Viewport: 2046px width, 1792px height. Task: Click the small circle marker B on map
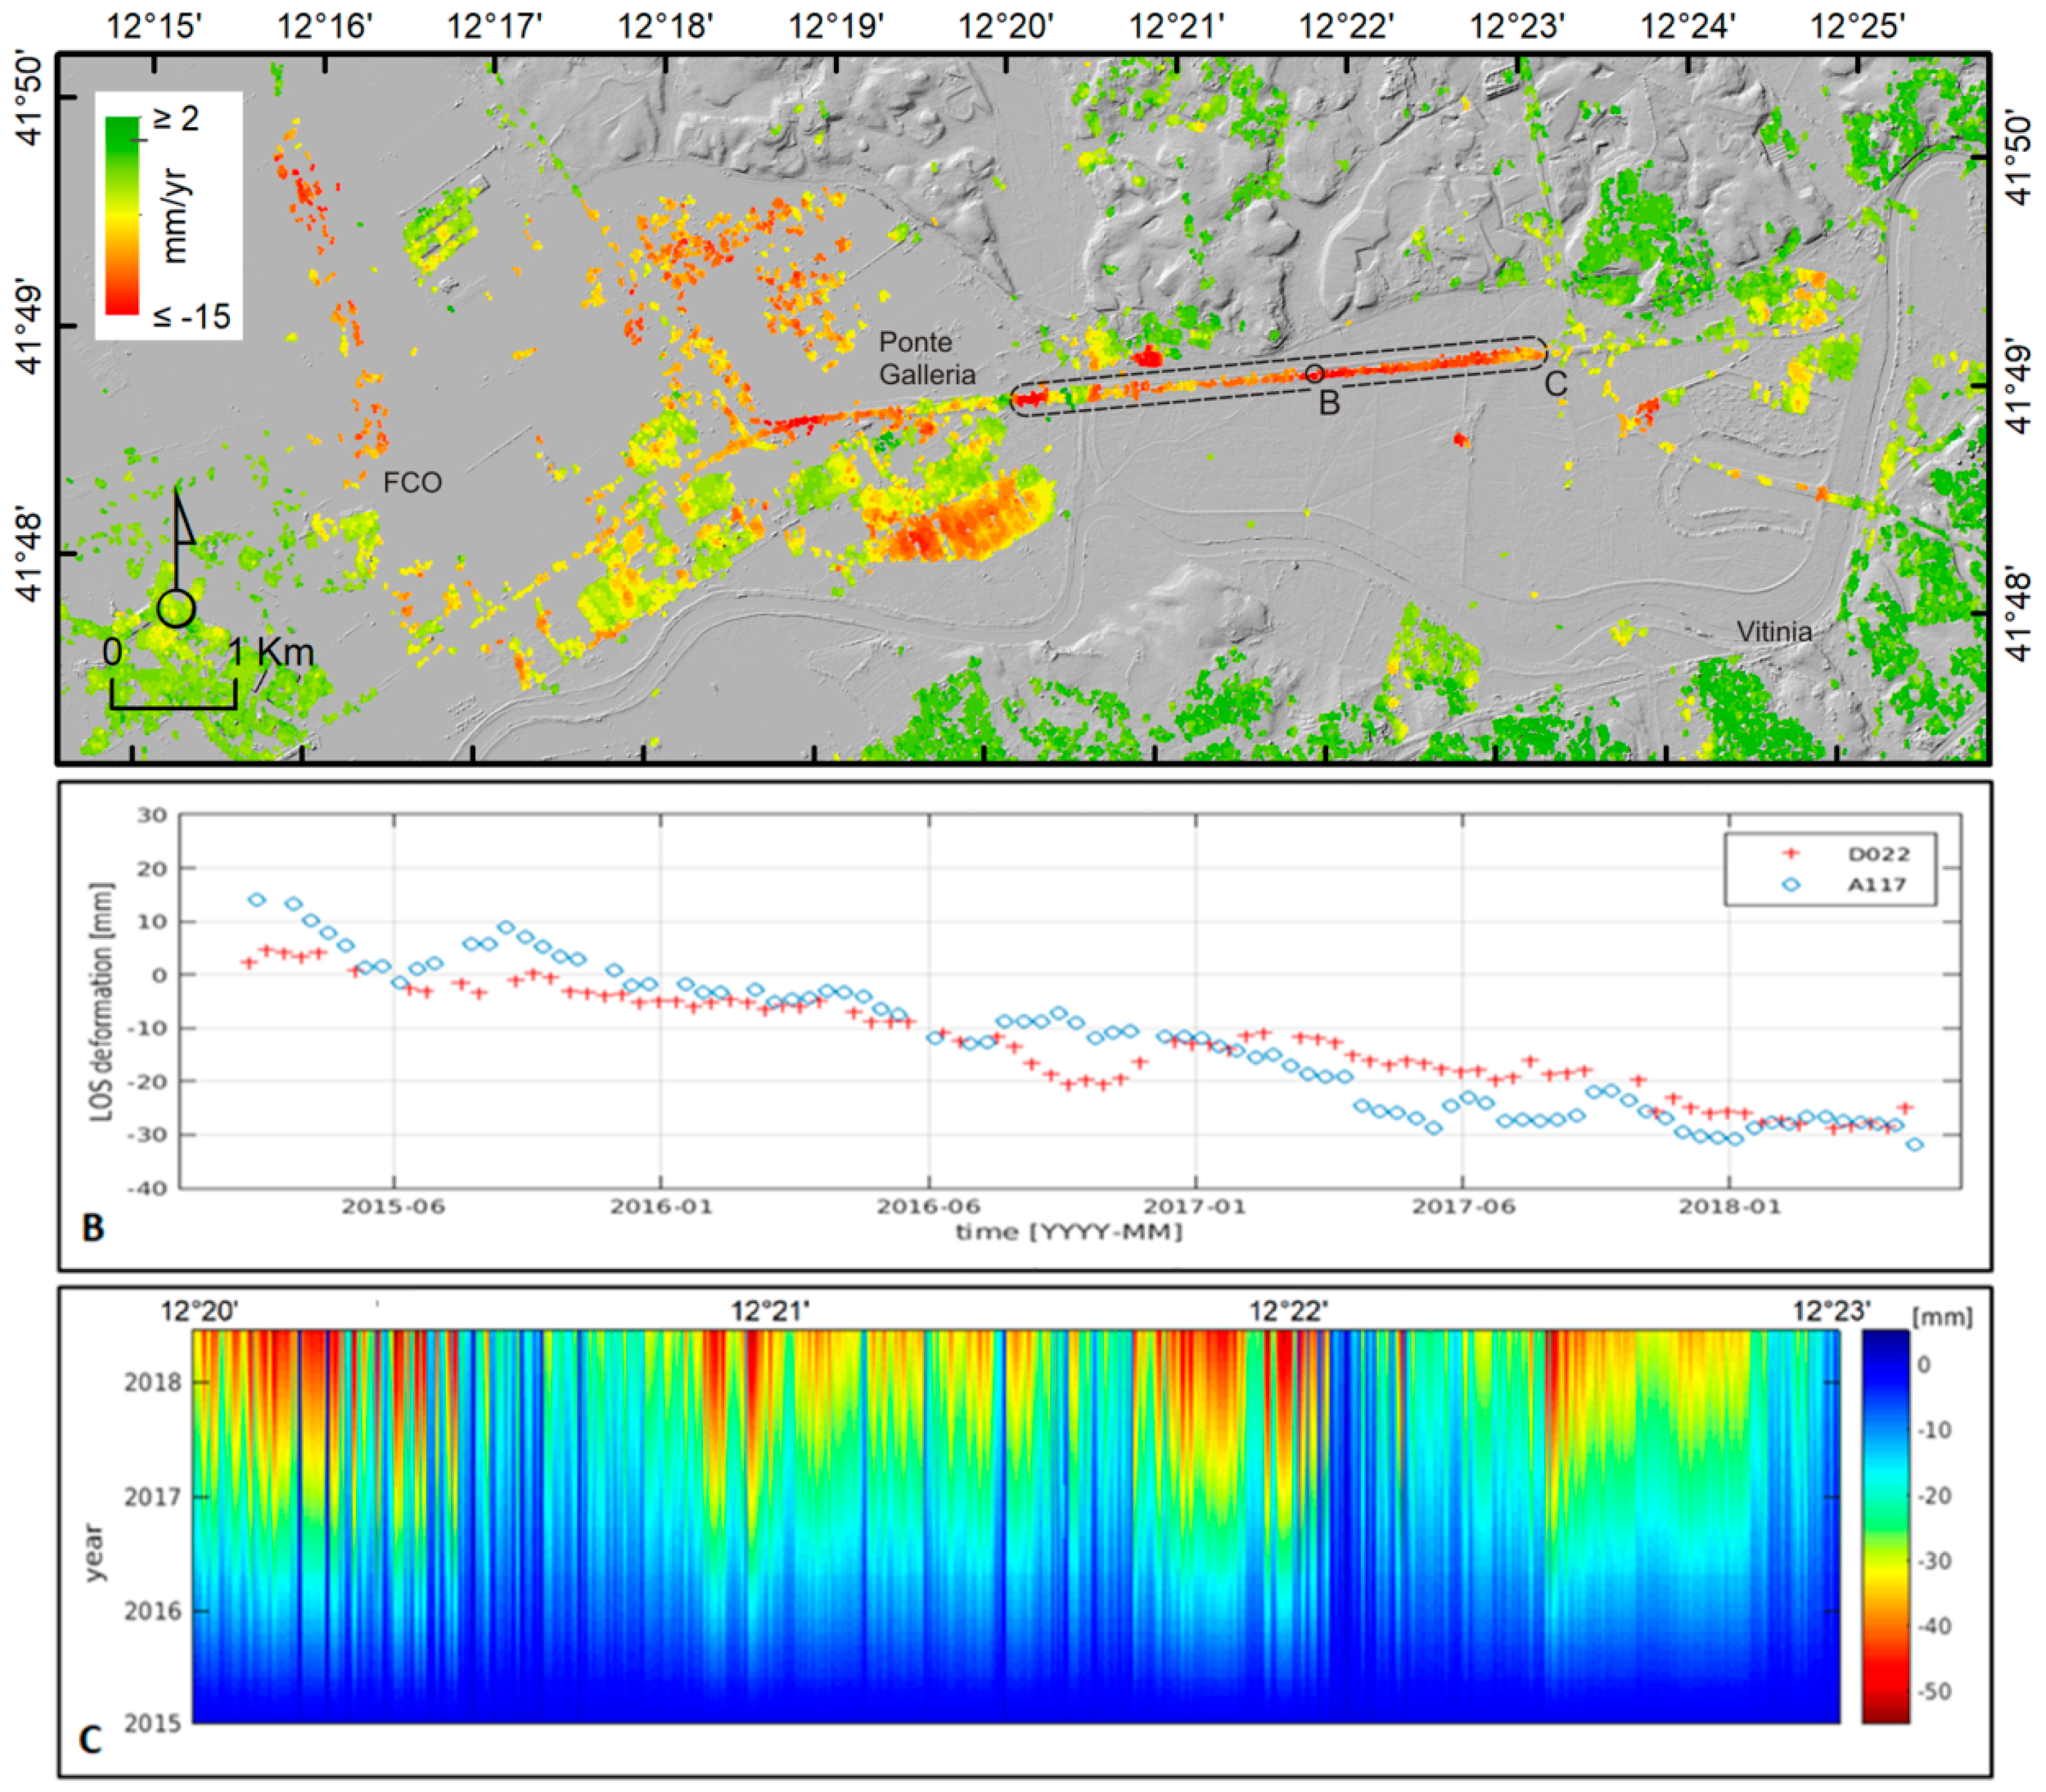[1314, 374]
